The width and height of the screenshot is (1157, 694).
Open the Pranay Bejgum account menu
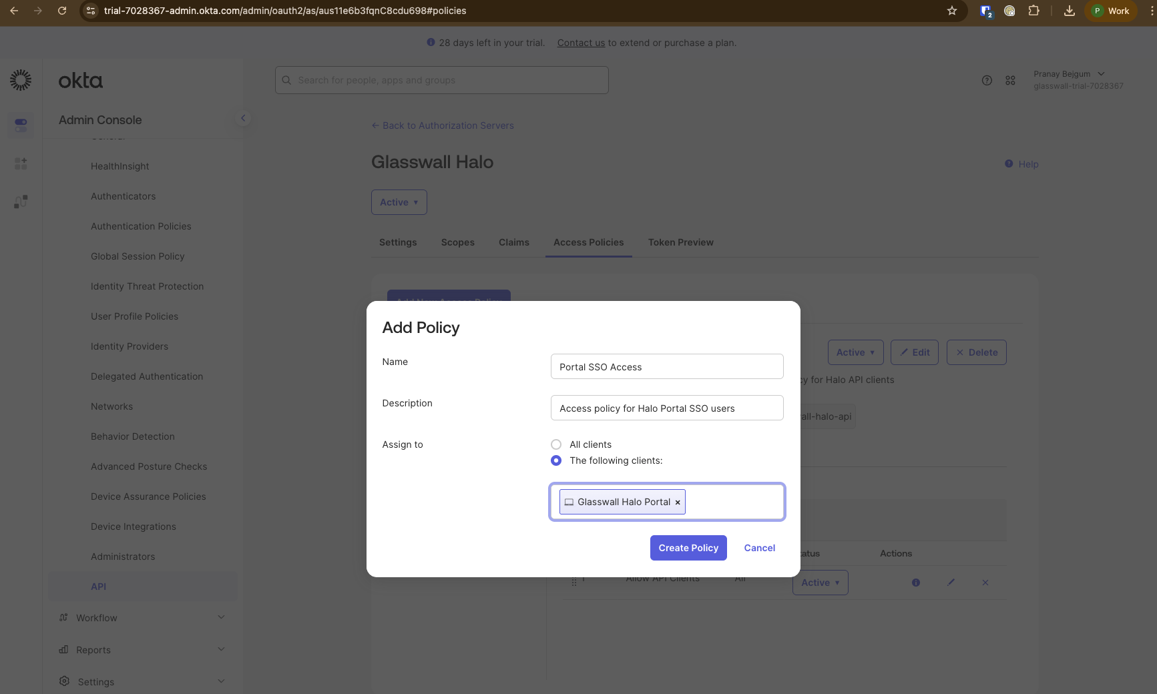1078,79
